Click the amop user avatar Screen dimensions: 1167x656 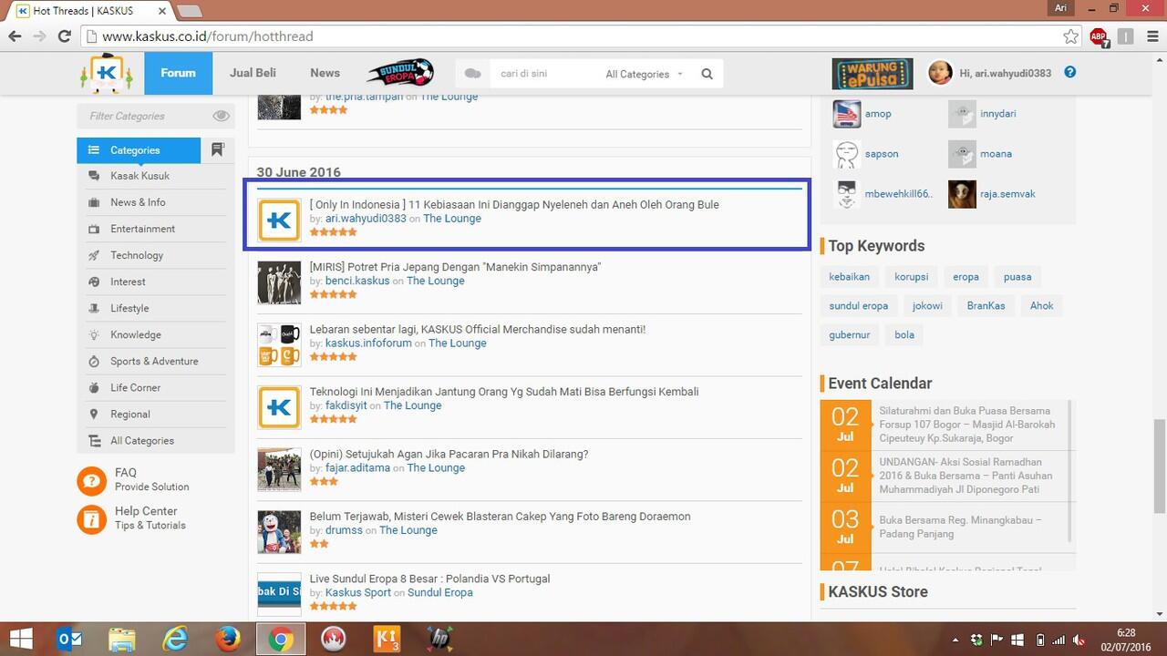point(847,114)
